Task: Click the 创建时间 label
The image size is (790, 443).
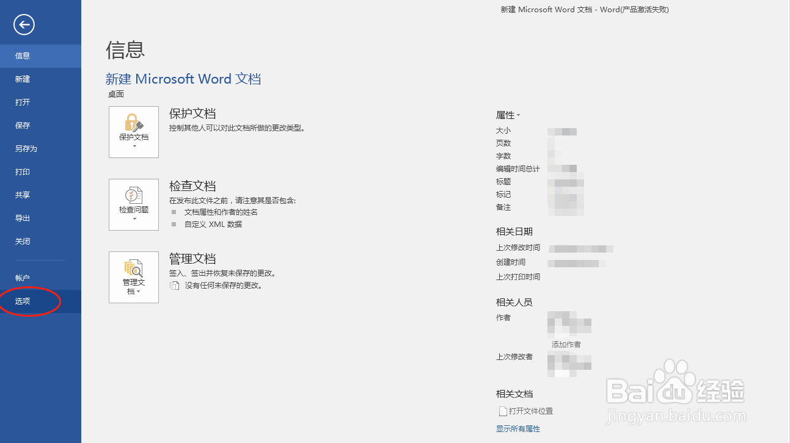Action: click(x=511, y=262)
